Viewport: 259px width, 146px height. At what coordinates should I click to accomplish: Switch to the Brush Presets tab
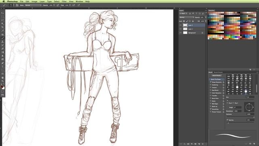click(218, 72)
